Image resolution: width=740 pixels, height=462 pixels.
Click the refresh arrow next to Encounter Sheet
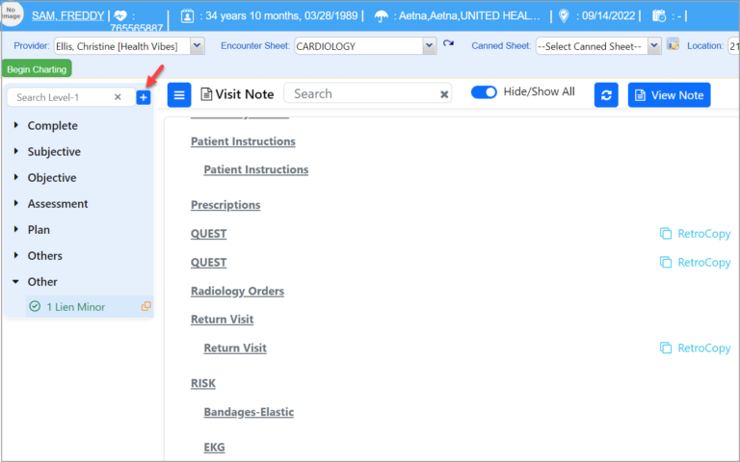coord(448,45)
